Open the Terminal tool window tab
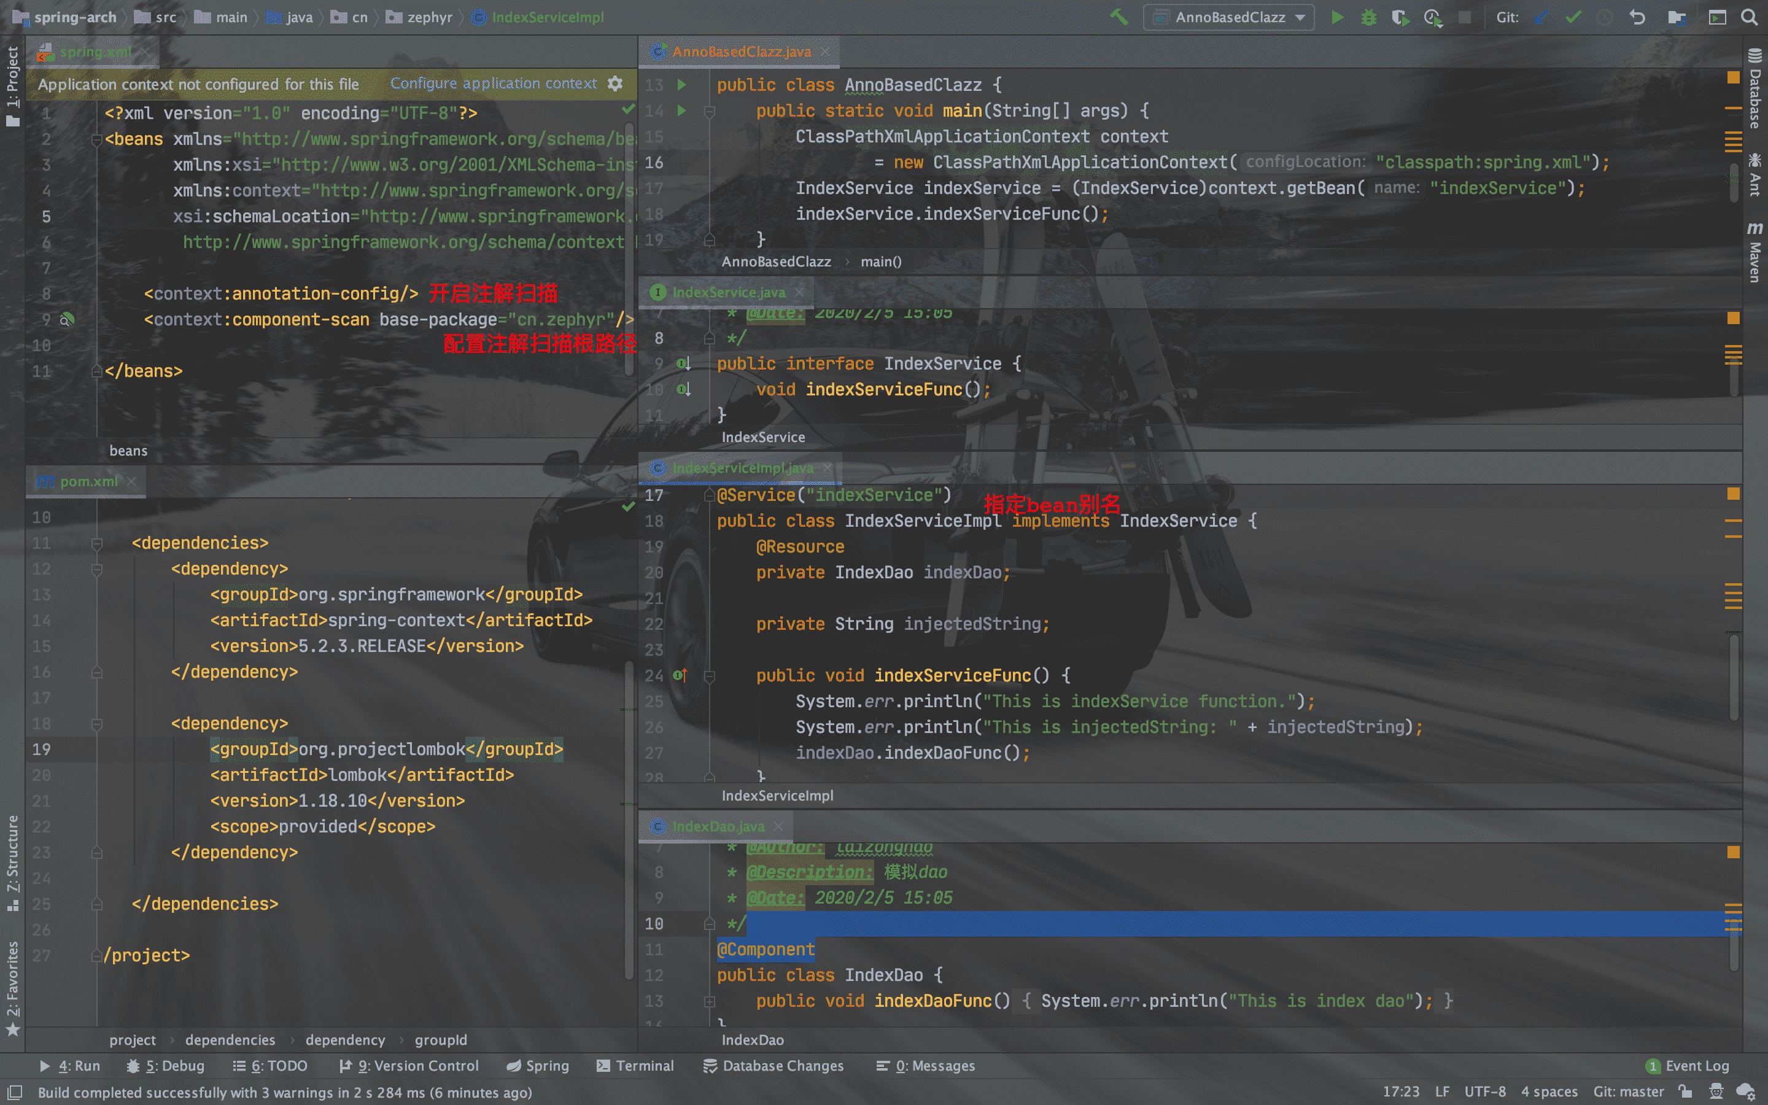The image size is (1768, 1105). (635, 1066)
